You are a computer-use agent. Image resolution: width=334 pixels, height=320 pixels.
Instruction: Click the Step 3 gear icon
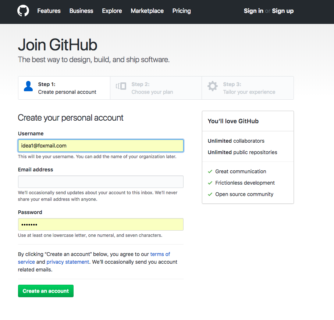tap(213, 86)
